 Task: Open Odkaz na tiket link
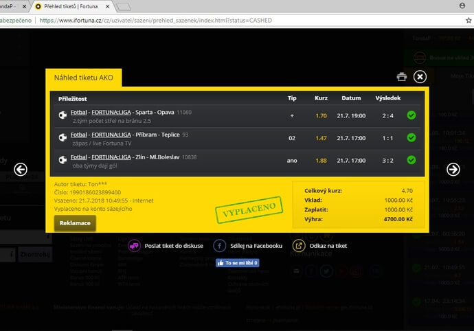(328, 246)
